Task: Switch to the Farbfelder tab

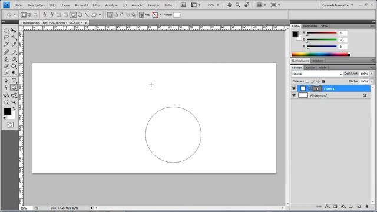Action: pyautogui.click(x=310, y=26)
